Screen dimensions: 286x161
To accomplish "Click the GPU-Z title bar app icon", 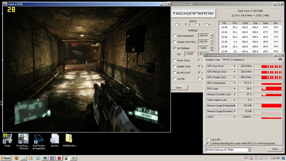I will tap(206, 55).
